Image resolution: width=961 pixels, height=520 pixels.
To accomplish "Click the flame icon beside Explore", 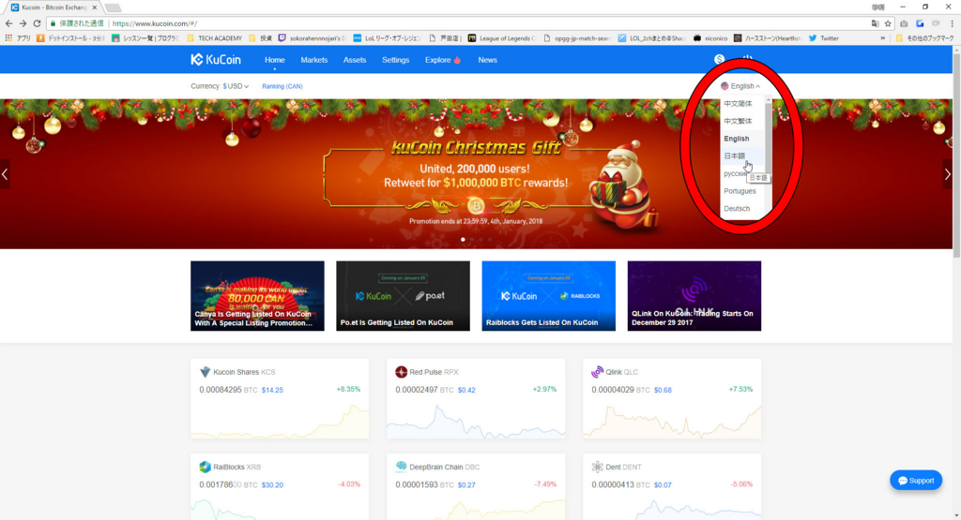I will pyautogui.click(x=457, y=60).
